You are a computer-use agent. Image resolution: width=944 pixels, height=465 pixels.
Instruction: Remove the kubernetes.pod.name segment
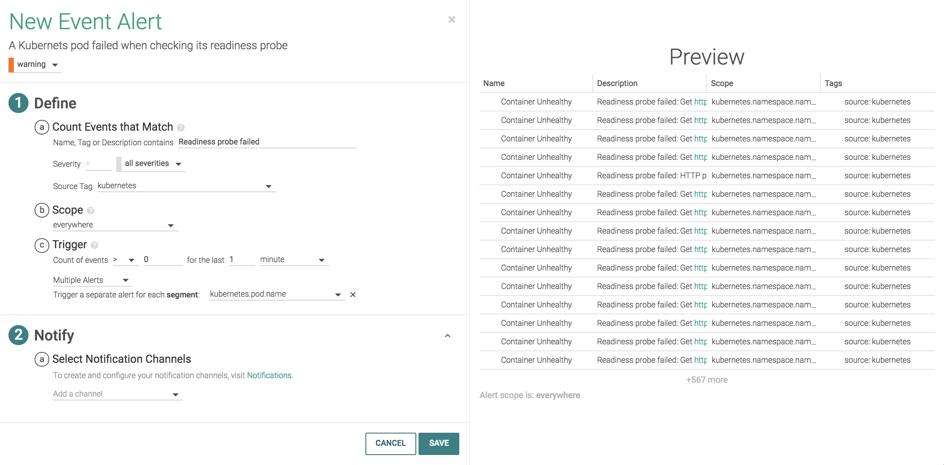click(x=353, y=295)
